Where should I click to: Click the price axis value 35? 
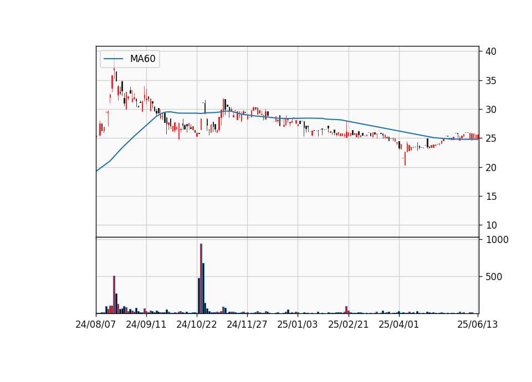coord(491,81)
